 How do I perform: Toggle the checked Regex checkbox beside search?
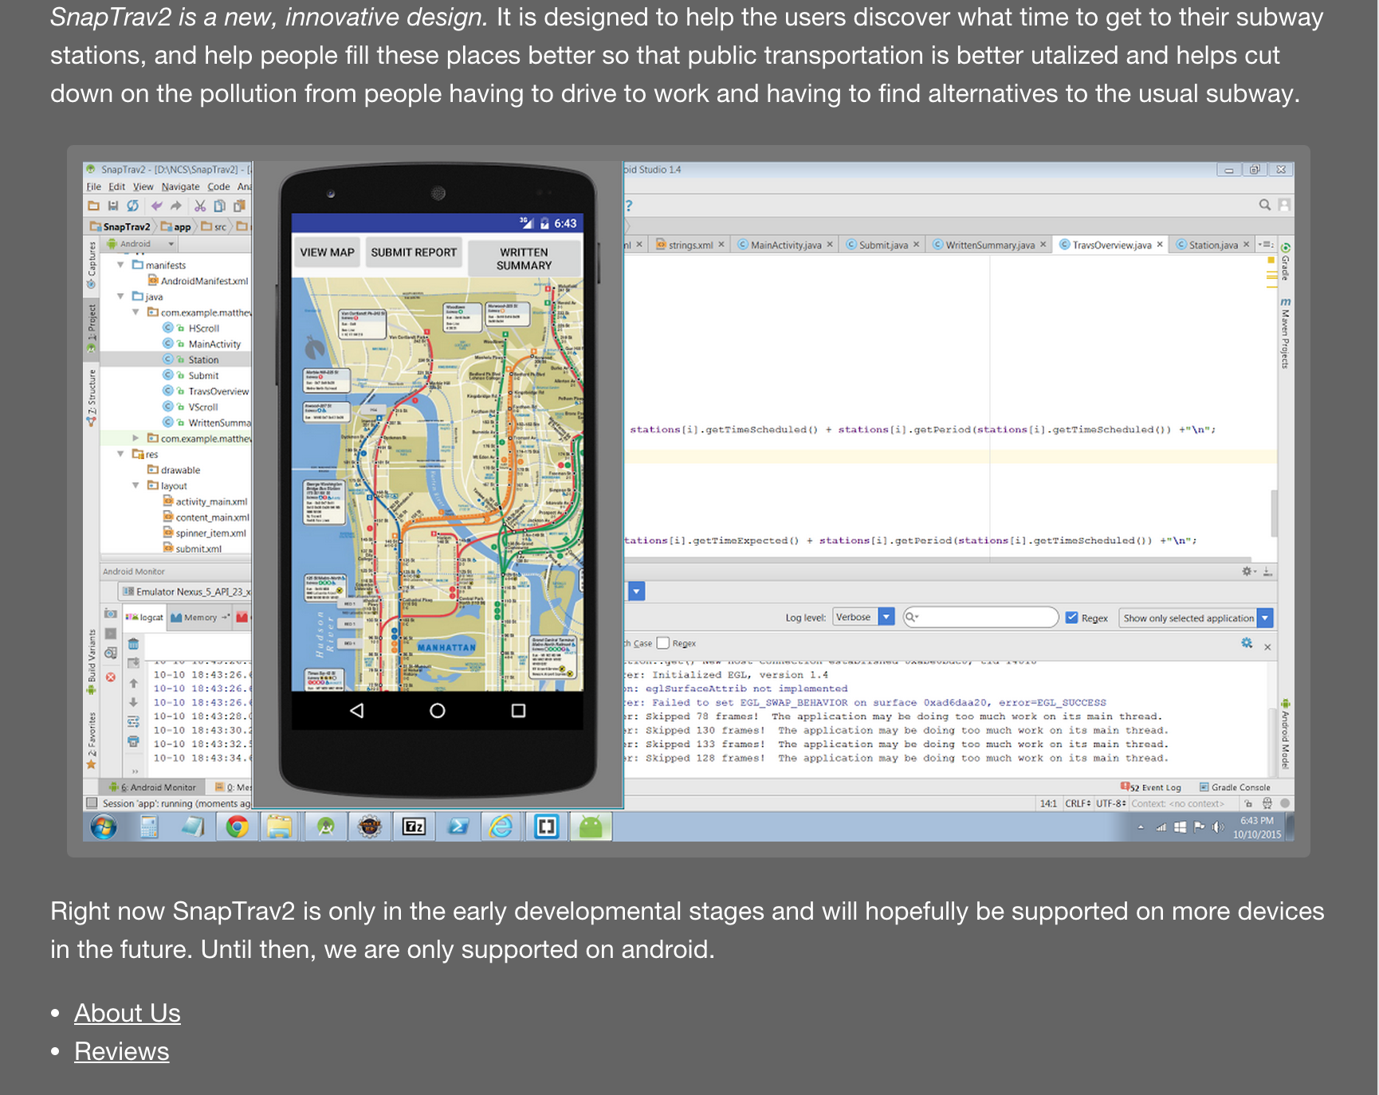coord(1071,618)
